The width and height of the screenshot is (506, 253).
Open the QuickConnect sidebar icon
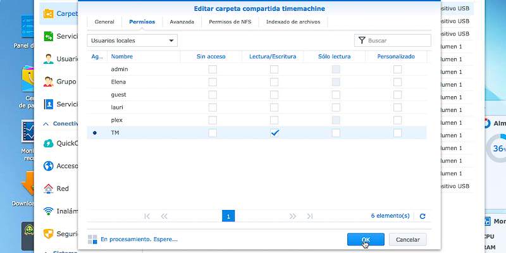coord(49,144)
